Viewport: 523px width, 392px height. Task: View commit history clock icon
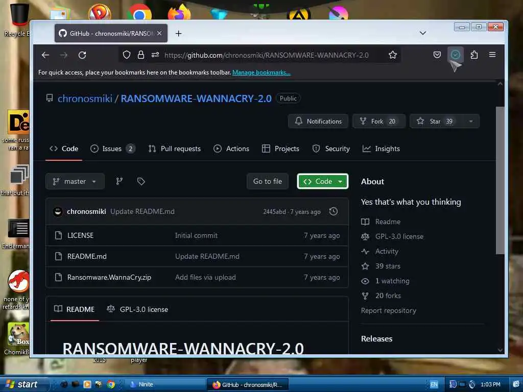tap(333, 211)
